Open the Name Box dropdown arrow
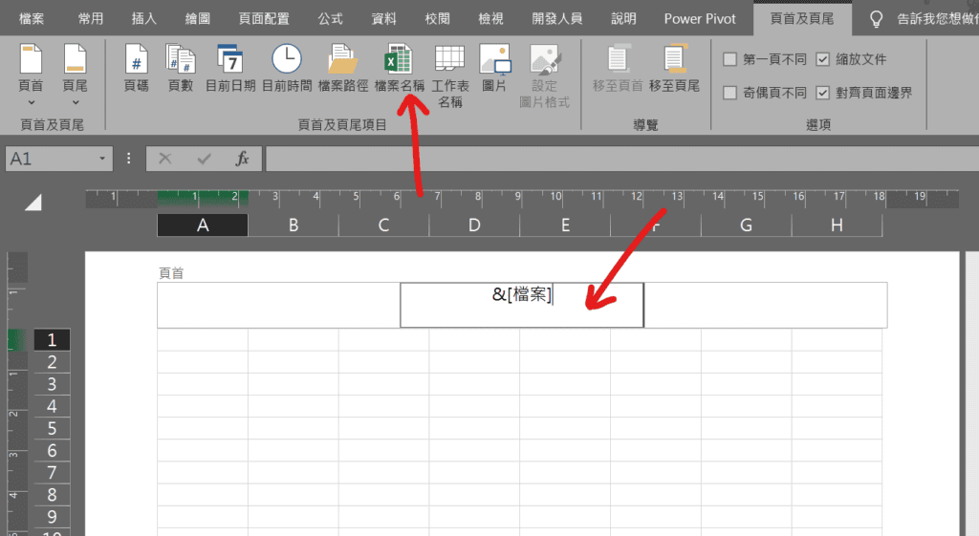979x536 pixels. [x=102, y=159]
